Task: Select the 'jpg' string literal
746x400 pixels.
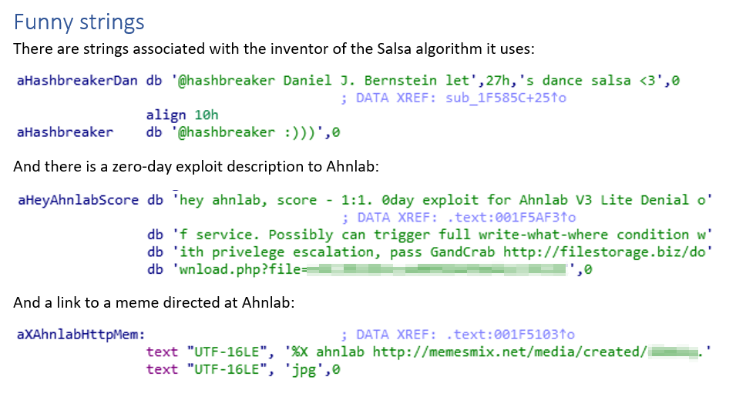Action: point(304,369)
